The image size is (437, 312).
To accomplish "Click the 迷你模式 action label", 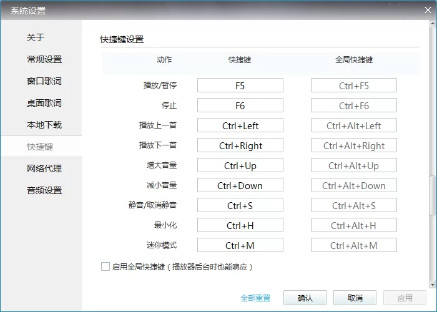I will point(162,245).
